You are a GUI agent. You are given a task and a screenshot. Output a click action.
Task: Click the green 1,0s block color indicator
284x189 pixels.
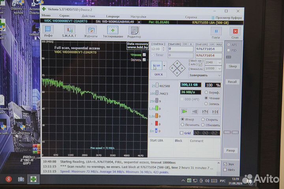(157, 109)
